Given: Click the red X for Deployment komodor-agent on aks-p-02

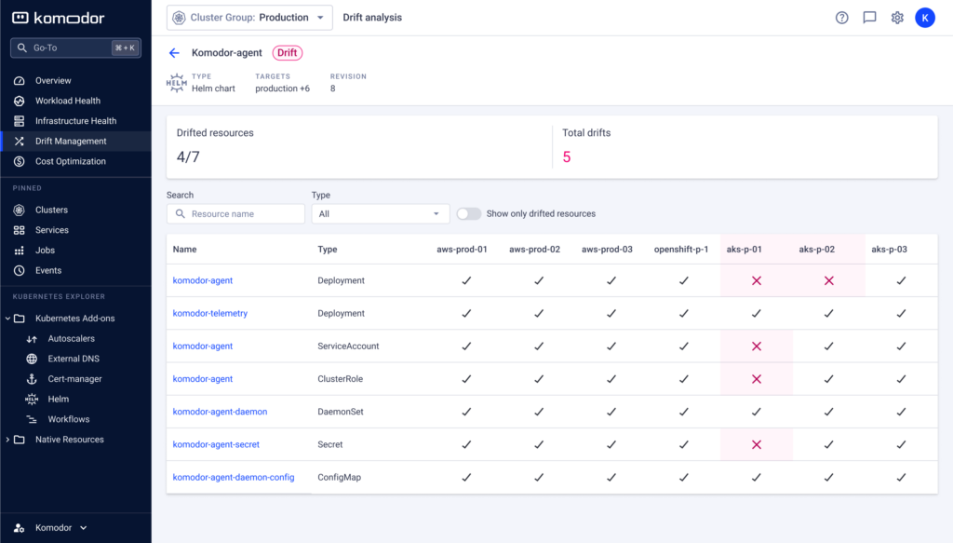Looking at the screenshot, I should [x=829, y=280].
